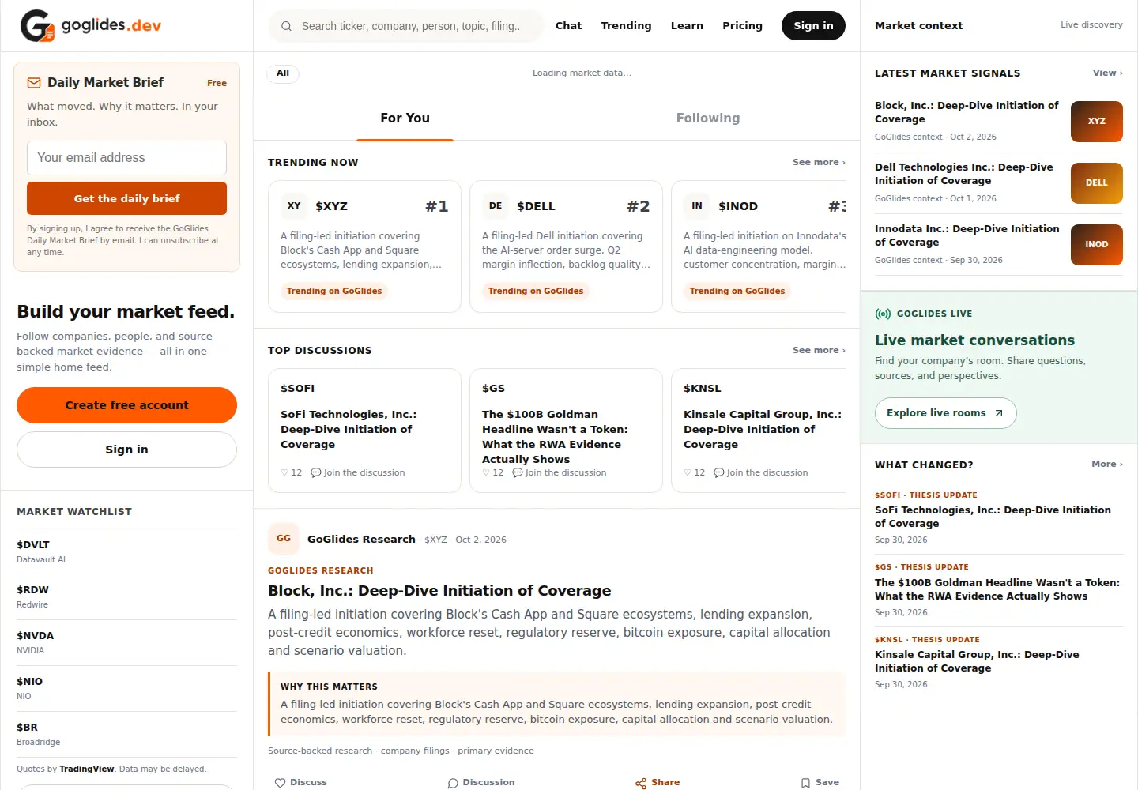Screen dimensions: 1138x790
Task: Click the Daily Market Brief envelope icon
Action: click(x=34, y=83)
